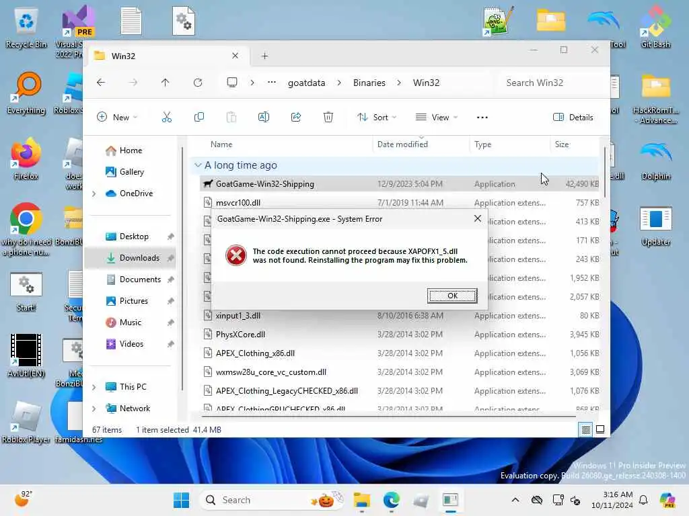Open Home in navigation pane

(131, 150)
